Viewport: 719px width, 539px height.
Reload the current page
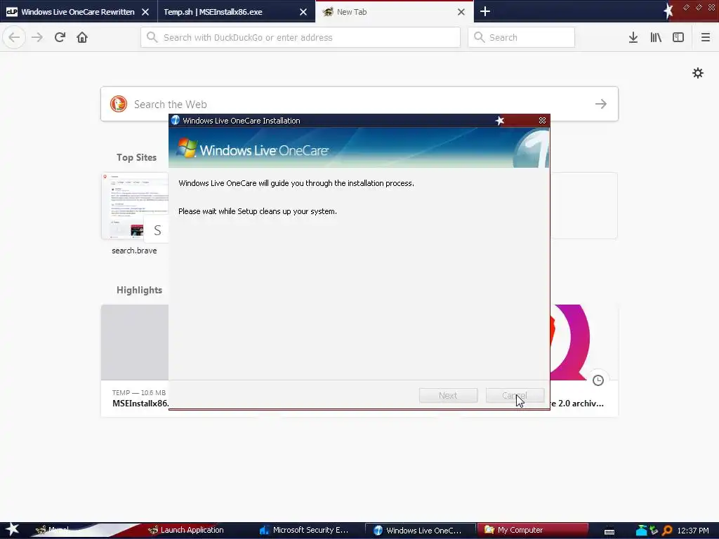[60, 37]
